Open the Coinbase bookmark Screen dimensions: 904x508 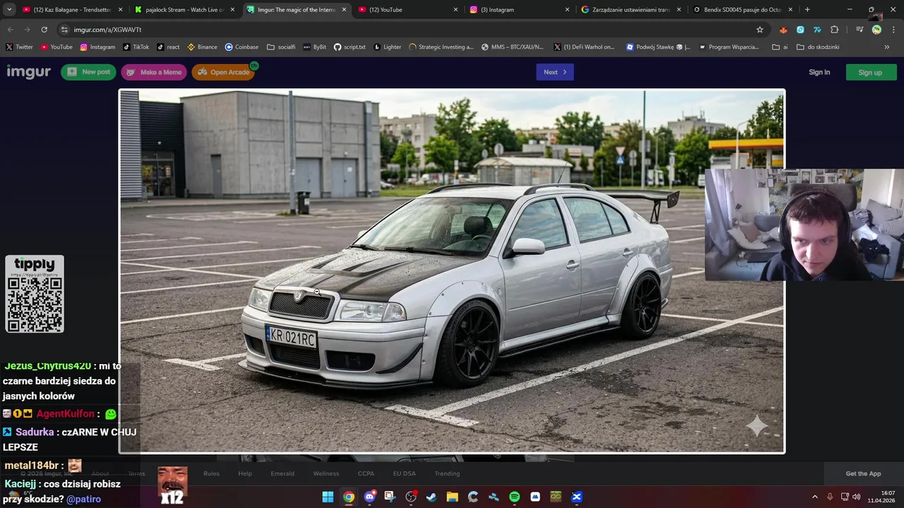coord(242,47)
